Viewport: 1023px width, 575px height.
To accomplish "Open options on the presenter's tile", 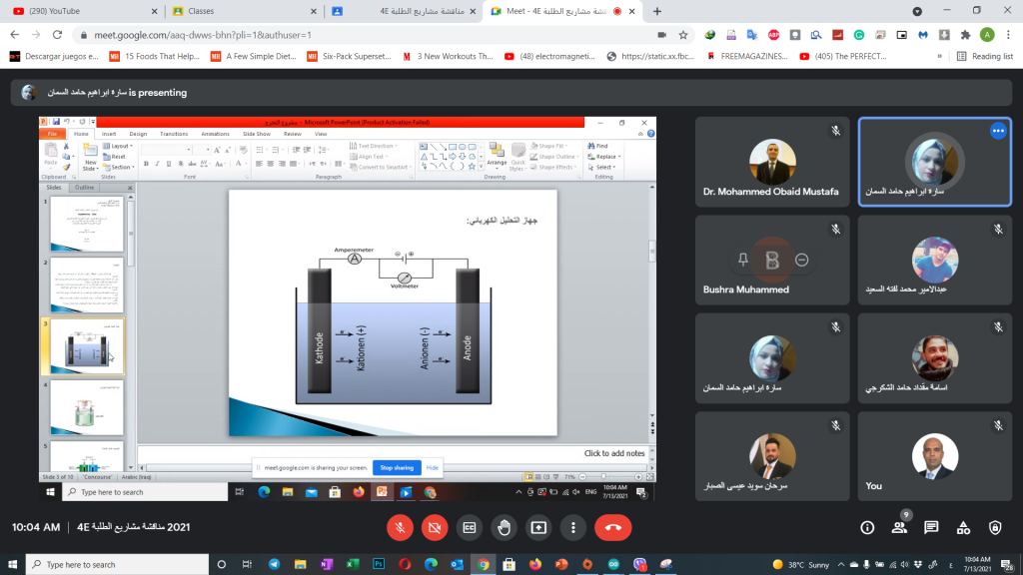I will pos(997,131).
